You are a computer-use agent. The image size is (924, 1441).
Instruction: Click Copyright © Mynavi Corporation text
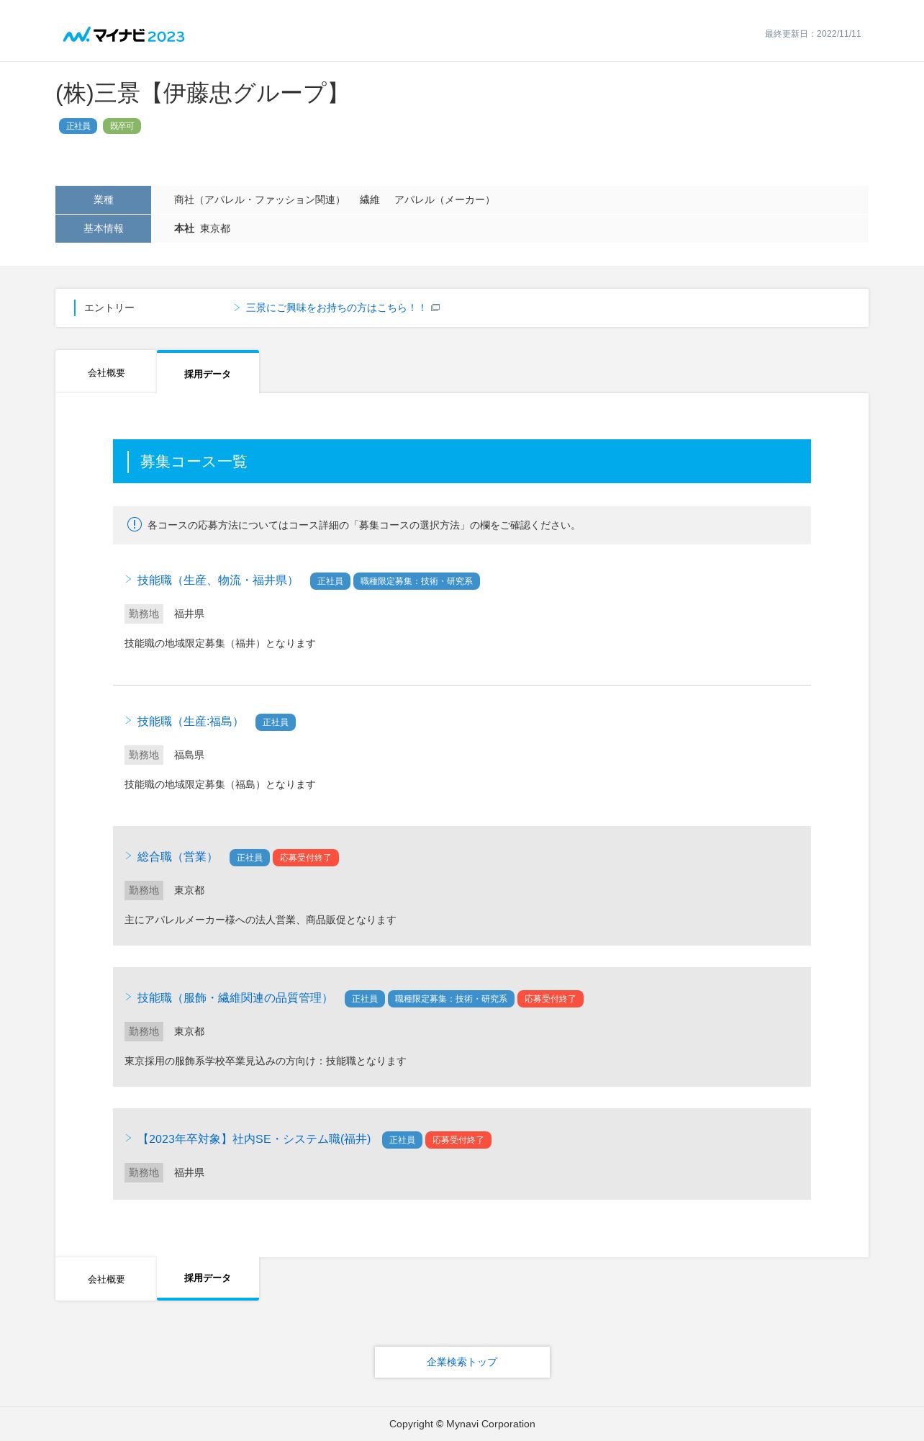pos(462,1424)
